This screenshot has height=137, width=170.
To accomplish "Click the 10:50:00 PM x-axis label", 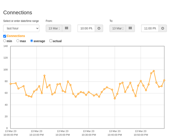I will click(141, 133).
